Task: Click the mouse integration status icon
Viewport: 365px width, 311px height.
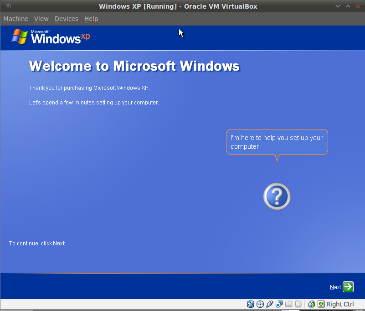Action: (x=312, y=304)
